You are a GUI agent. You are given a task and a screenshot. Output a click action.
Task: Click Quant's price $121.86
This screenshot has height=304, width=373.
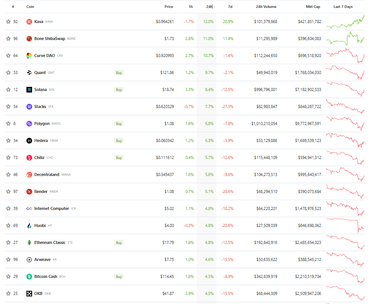(167, 73)
